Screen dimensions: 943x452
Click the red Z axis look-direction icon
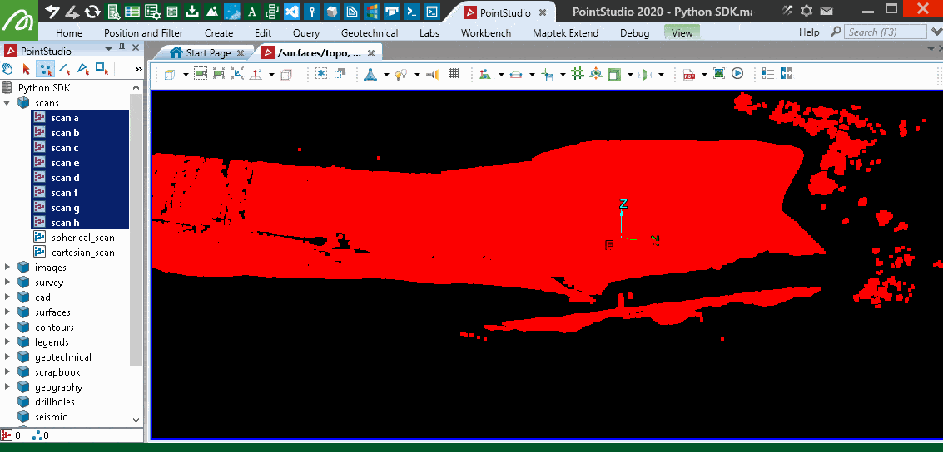click(256, 74)
